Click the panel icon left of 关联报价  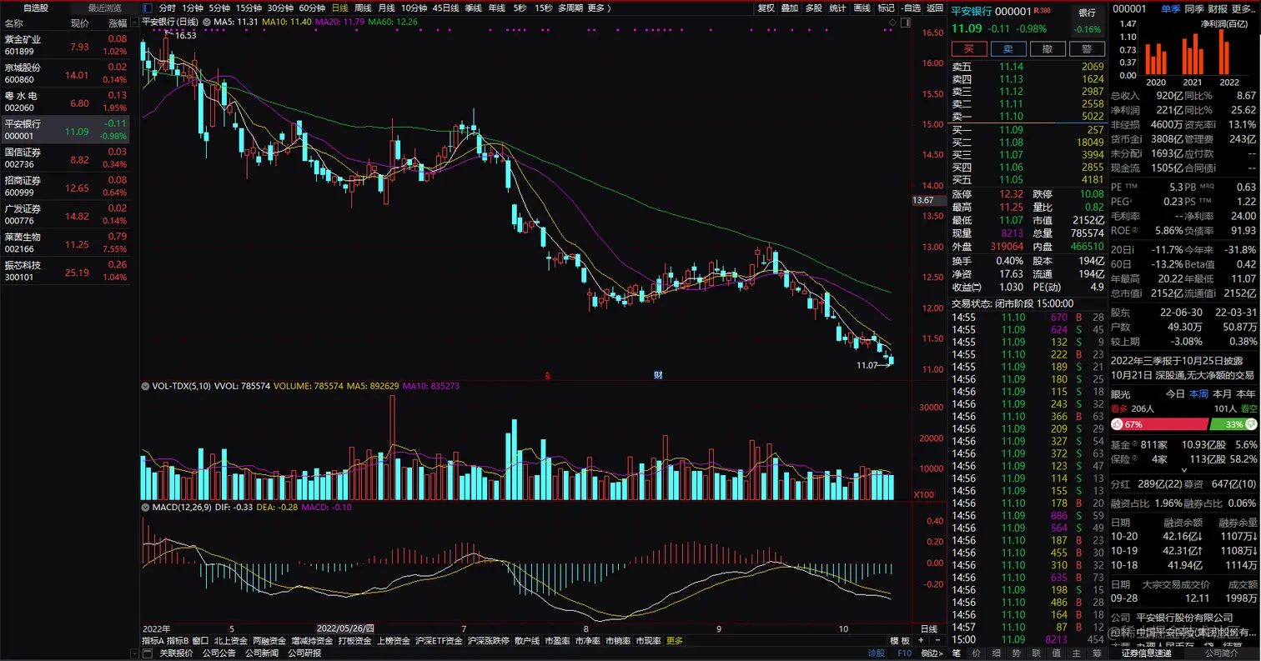148,653
